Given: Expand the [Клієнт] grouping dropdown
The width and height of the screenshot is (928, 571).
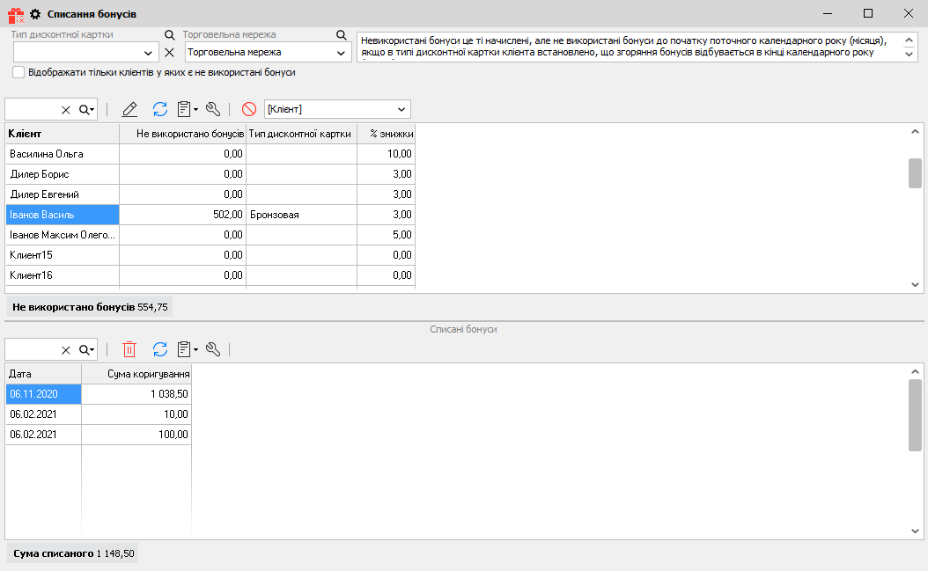Looking at the screenshot, I should click(401, 109).
